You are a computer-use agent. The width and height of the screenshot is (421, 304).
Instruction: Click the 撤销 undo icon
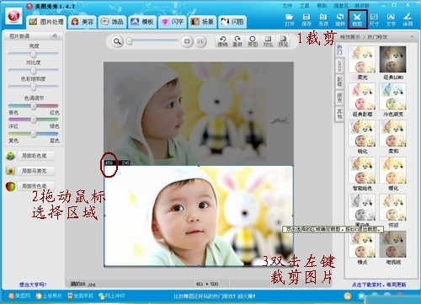point(222,41)
